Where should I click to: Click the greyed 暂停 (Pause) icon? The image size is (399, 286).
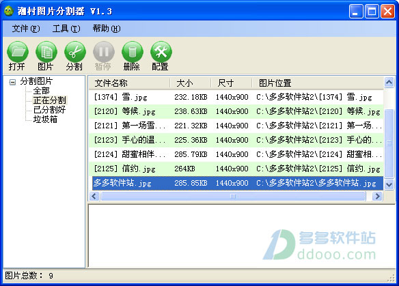[104, 52]
